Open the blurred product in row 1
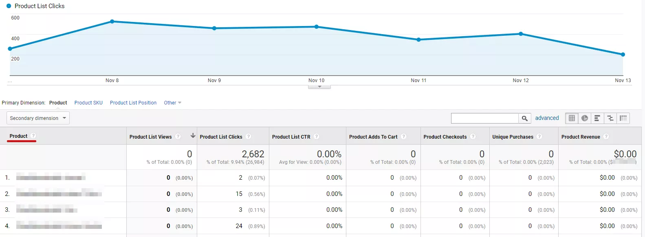Screen dimensions: 645x237 (x=51, y=177)
